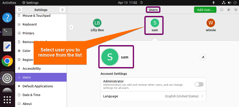This screenshot has width=239, height=107.
Task: Click the notification bell next to clock
Action: pyautogui.click(x=141, y=3)
